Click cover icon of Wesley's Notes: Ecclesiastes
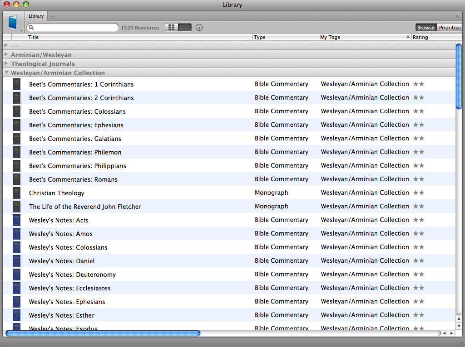 [17, 289]
